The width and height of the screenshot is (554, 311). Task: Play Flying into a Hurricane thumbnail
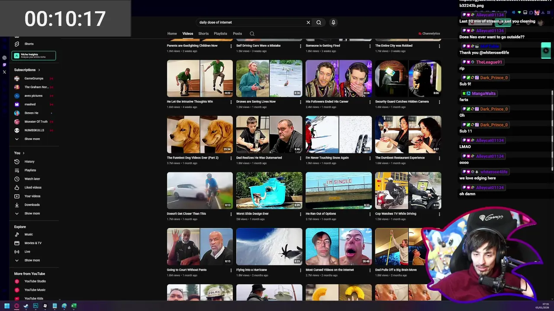(269, 247)
